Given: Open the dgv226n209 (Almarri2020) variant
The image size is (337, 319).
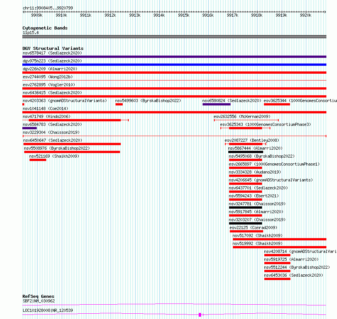Looking at the screenshot, I should [x=50, y=69].
